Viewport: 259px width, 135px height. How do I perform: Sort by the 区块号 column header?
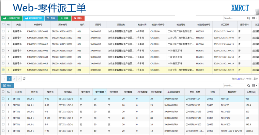coord(19,92)
